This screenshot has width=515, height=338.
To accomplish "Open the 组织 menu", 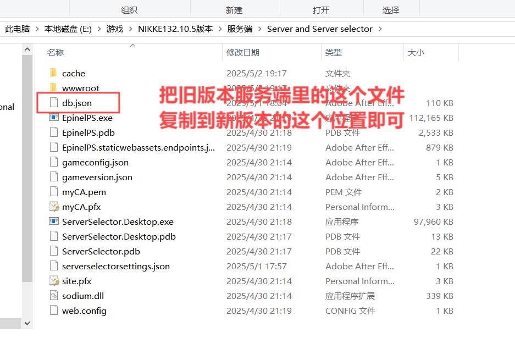I will pyautogui.click(x=129, y=9).
